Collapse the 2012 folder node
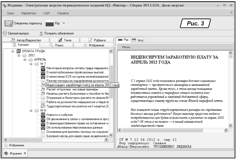The width and height of the screenshot is (236, 159). (x=19, y=55)
